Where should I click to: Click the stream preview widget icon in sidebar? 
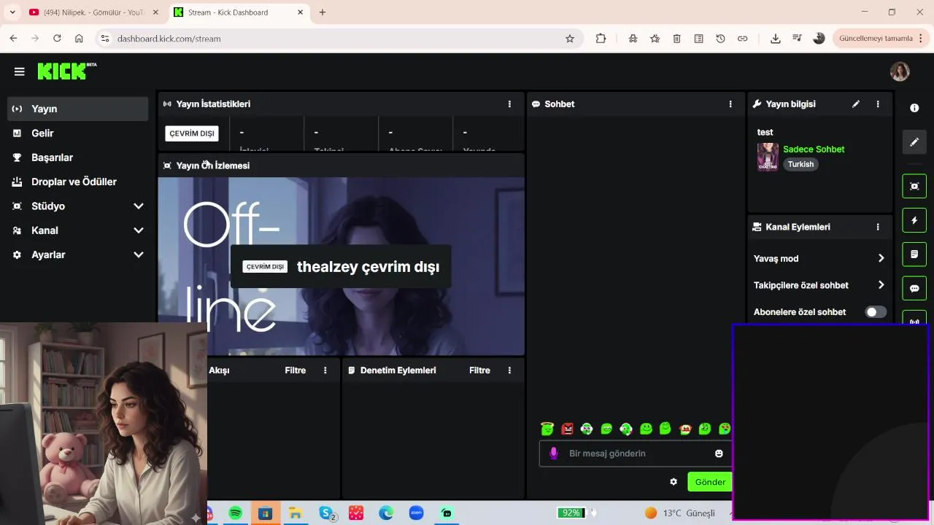[914, 186]
